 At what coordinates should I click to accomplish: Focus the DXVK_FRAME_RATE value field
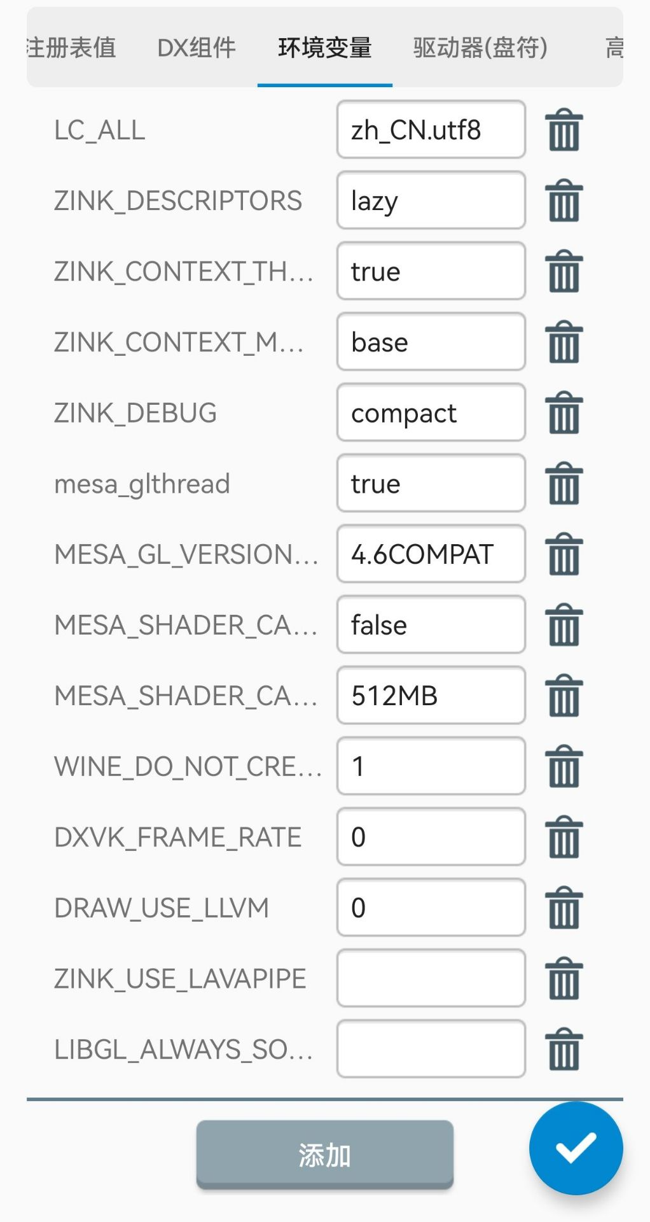click(431, 836)
